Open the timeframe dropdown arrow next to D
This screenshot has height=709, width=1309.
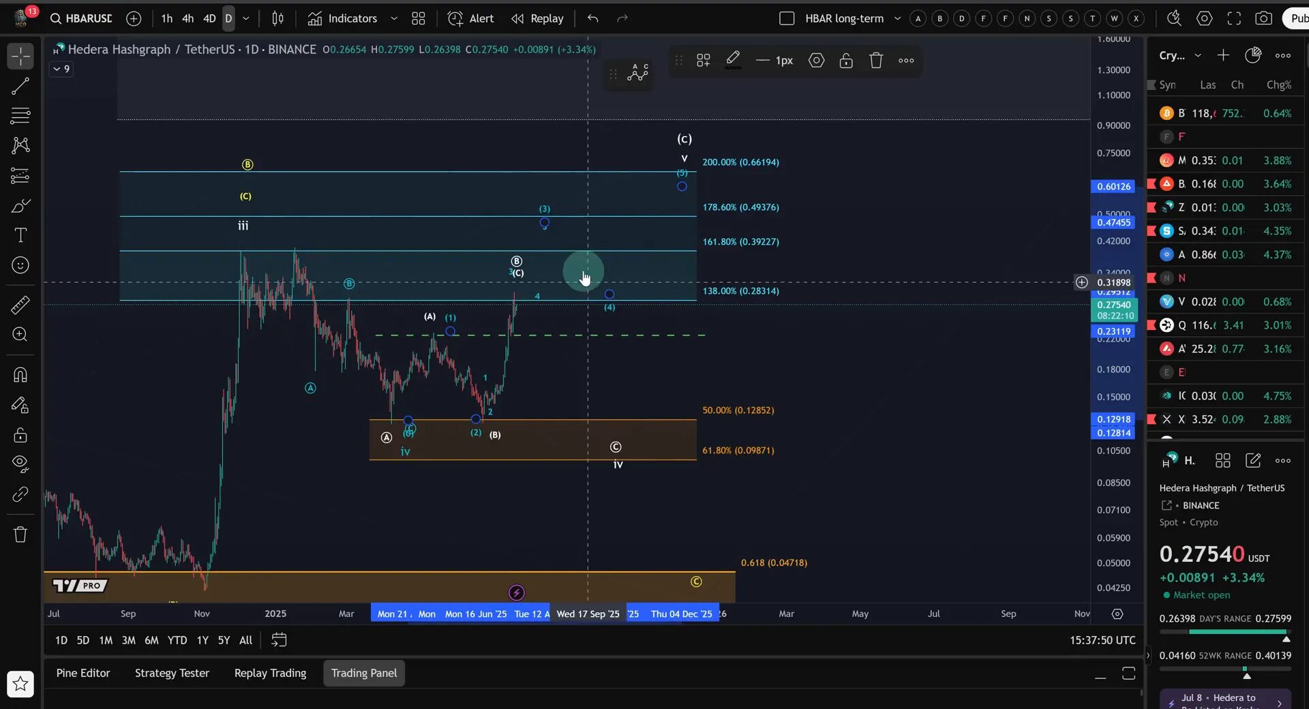[246, 18]
